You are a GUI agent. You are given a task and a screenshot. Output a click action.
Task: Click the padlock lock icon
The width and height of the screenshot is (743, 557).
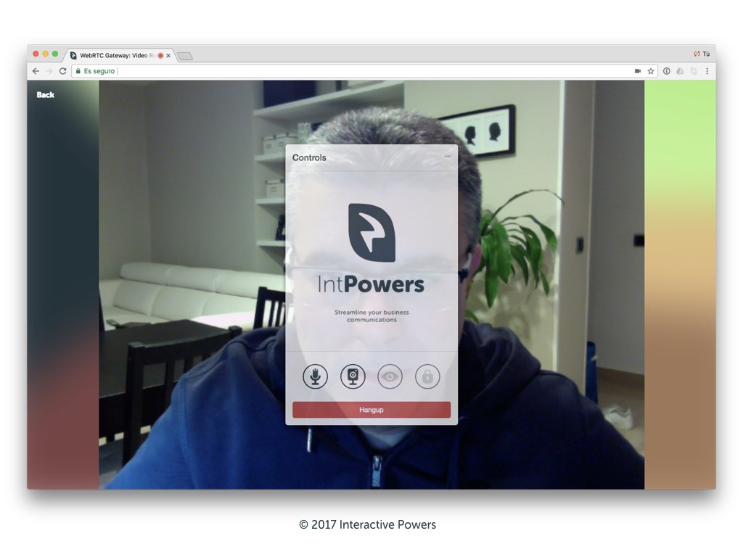[x=427, y=376]
